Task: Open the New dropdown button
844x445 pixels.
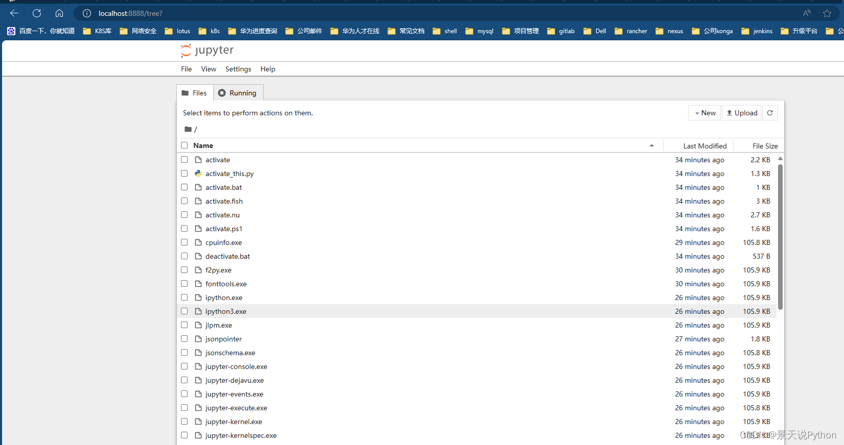Action: pos(704,113)
